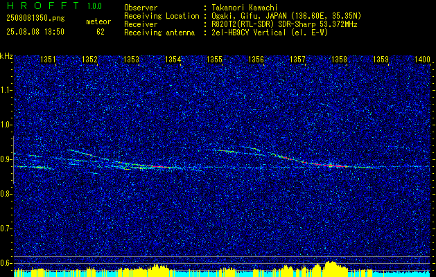Click the 1.1 kHz frequency axis label

(6, 90)
